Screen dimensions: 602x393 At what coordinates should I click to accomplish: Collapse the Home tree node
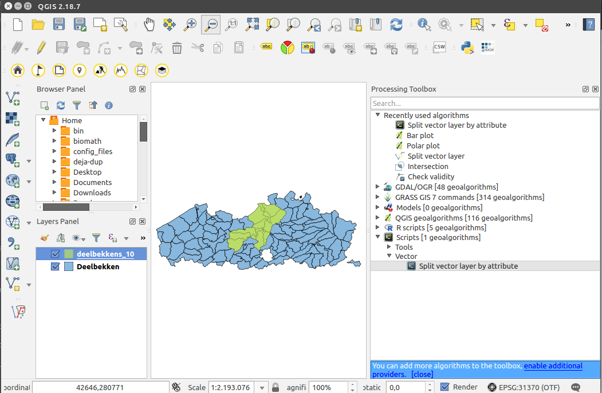click(44, 120)
